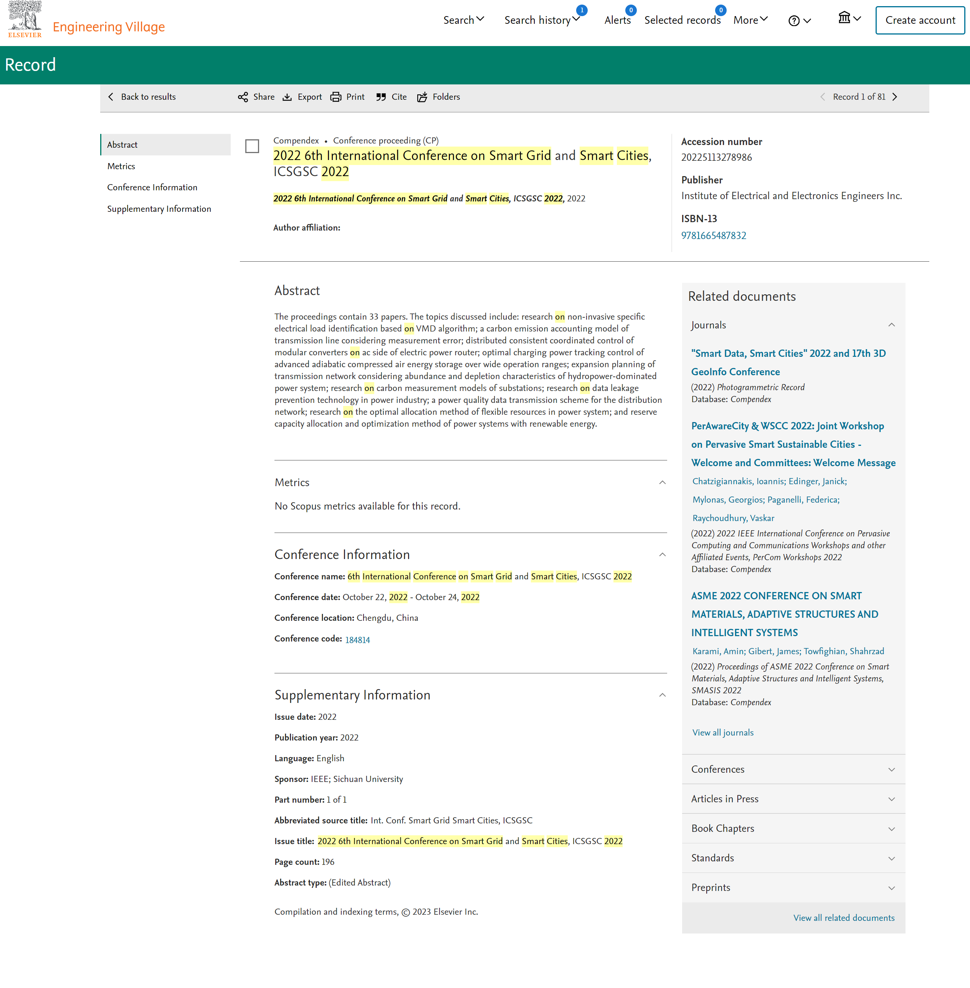Click the Folders icon
Screen dimensions: 970x988
(x=422, y=97)
